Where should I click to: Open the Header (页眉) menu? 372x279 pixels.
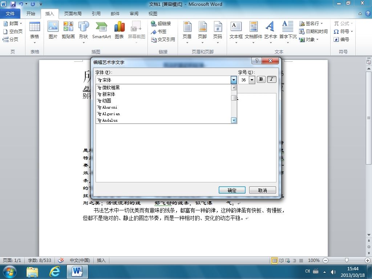click(187, 33)
